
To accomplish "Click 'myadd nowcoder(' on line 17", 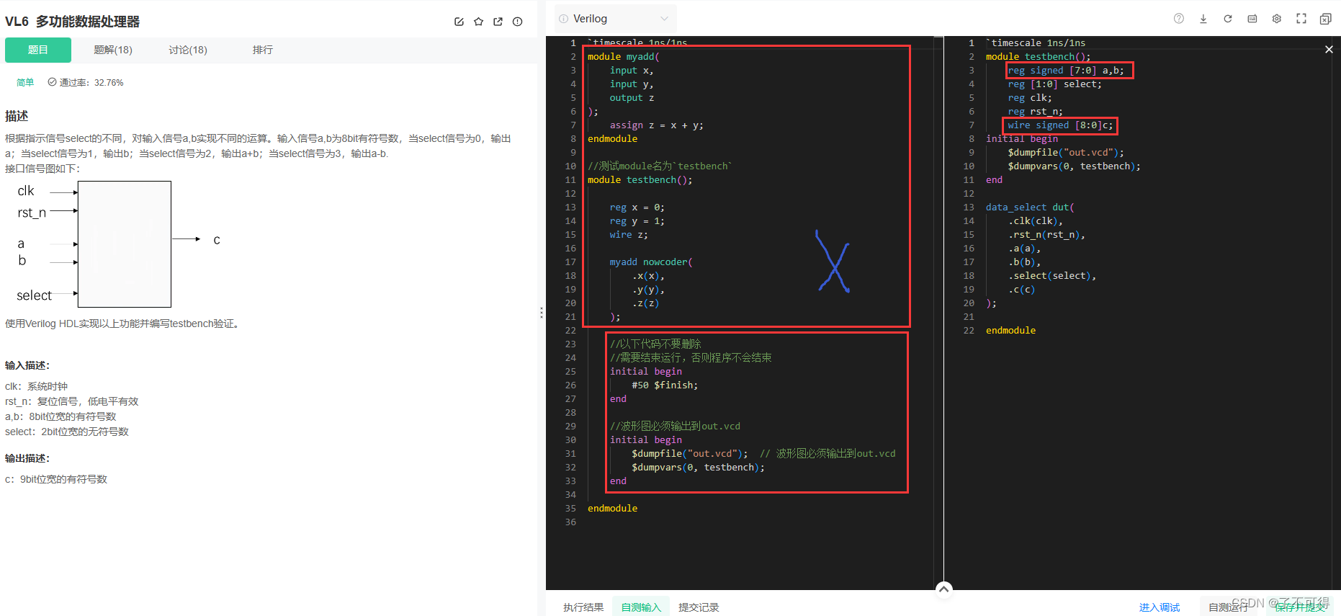I will [x=651, y=262].
